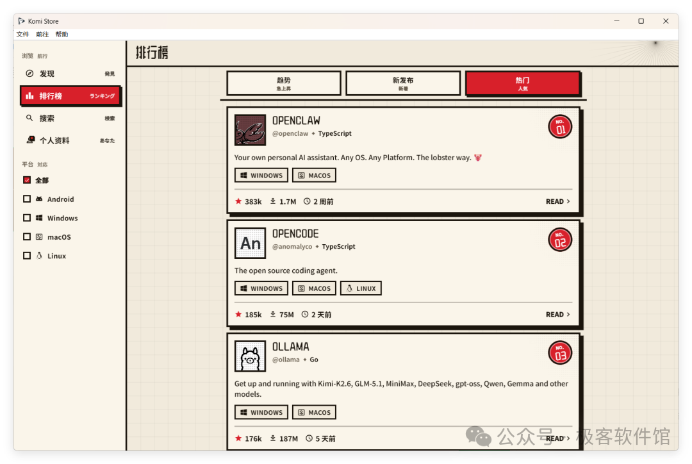
Task: Enable the Android platform checkbox
Action: [x=27, y=199]
